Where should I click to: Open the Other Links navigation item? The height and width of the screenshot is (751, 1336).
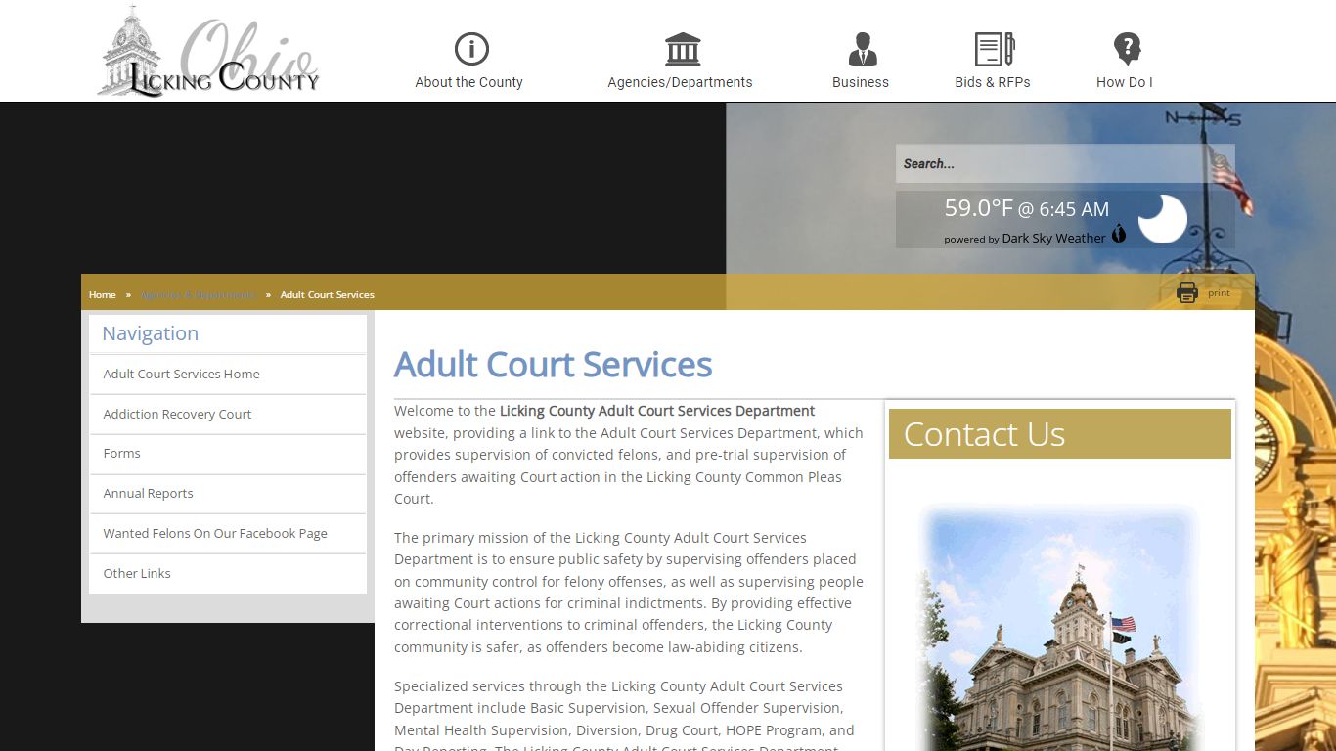click(228, 574)
